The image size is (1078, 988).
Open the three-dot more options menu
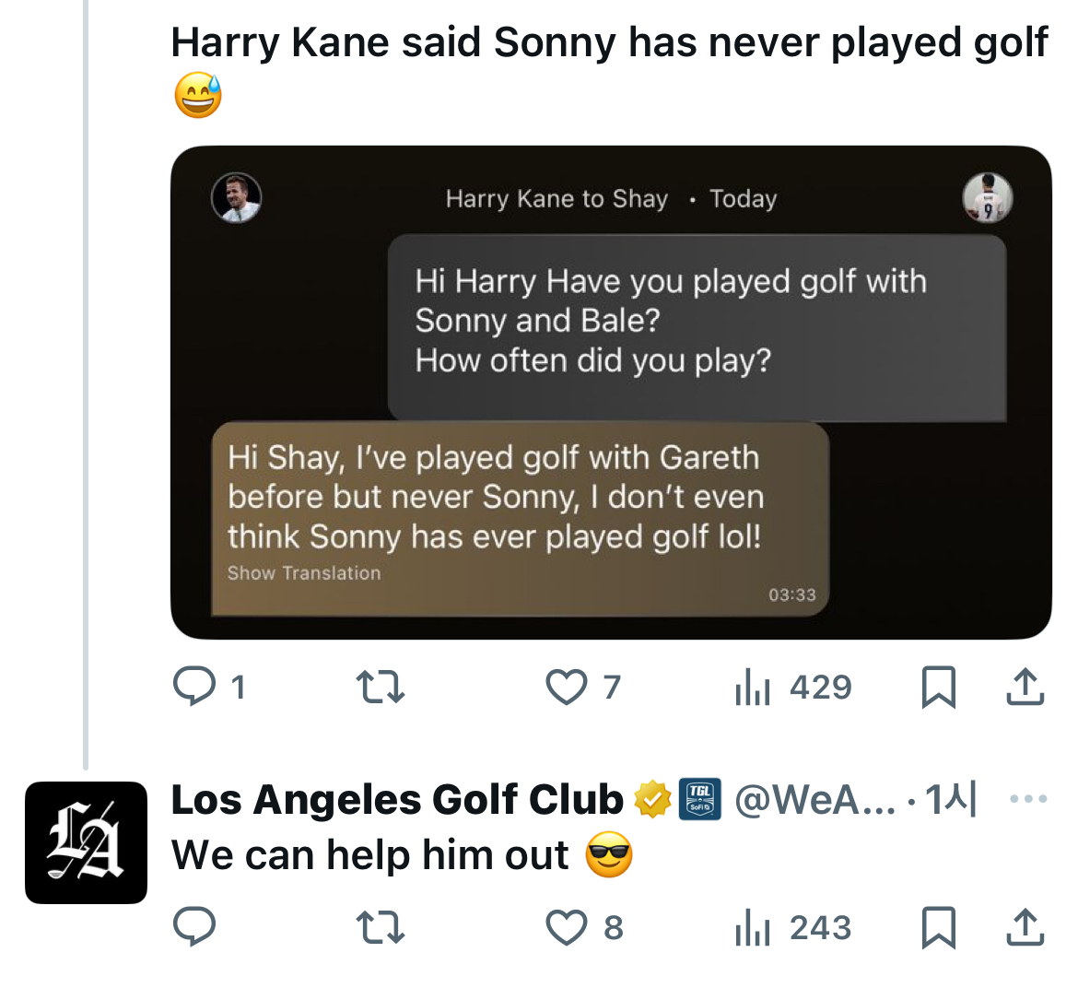1028,800
